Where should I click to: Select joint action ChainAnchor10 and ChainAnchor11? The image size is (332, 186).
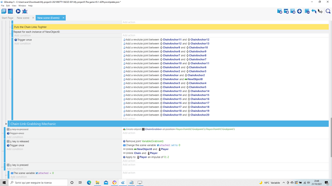coord(166,63)
